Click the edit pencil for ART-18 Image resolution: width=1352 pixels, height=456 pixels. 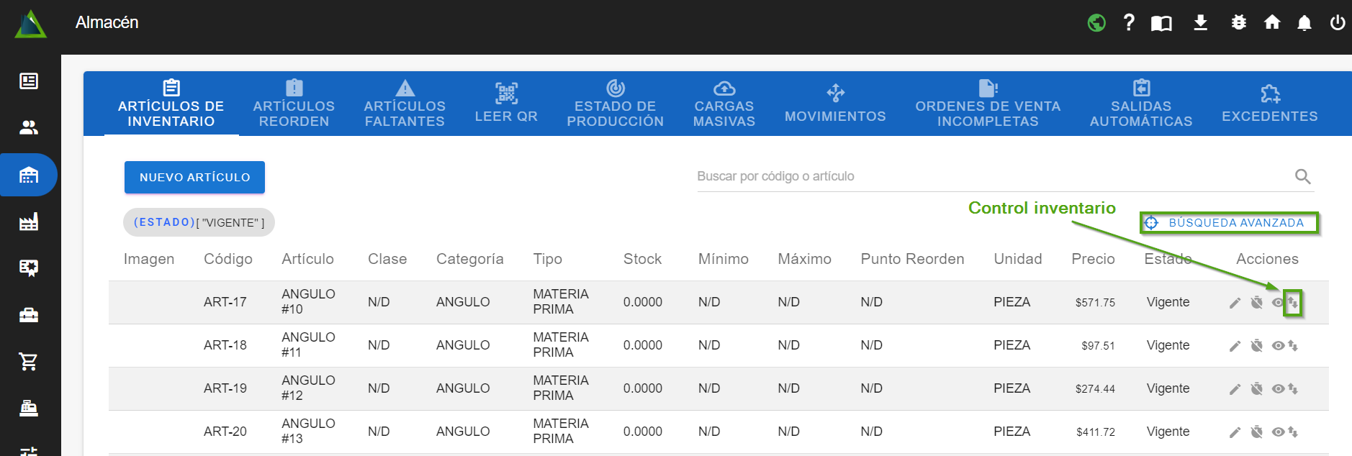click(1235, 346)
